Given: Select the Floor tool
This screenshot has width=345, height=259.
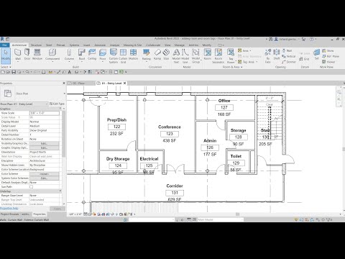Looking at the screenshot, I should (103, 55).
